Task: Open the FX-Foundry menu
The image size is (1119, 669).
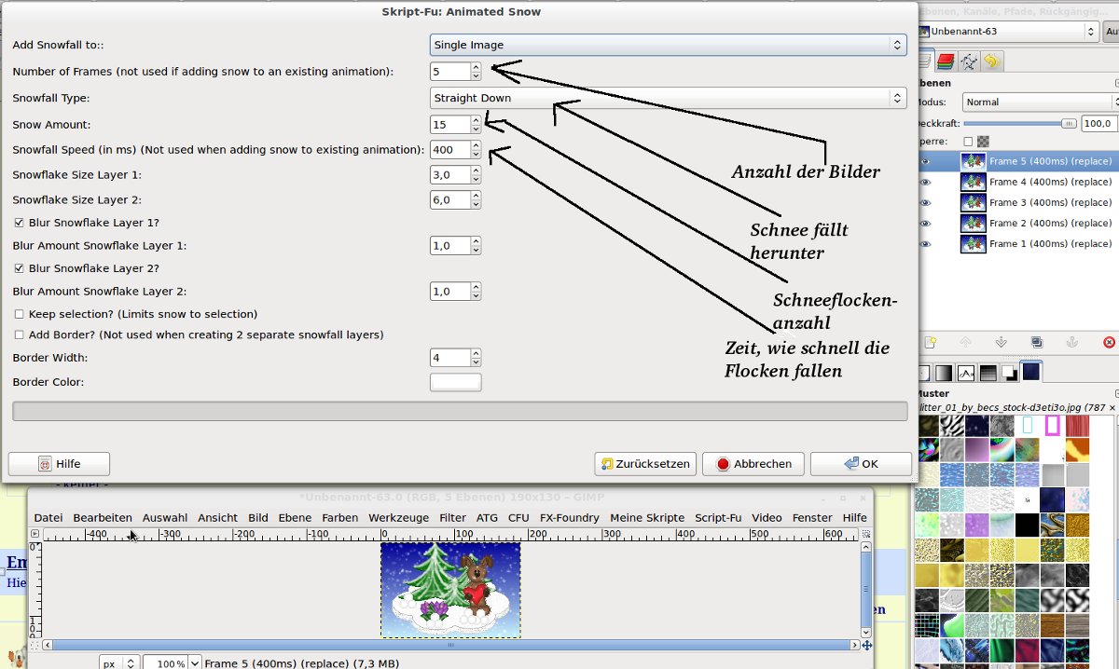Action: click(569, 517)
